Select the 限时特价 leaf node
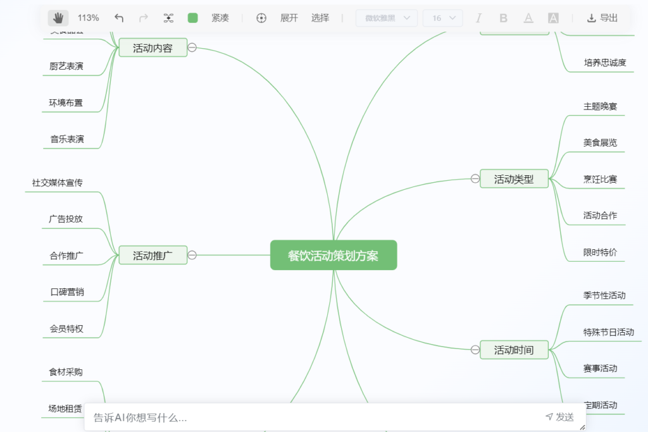Image resolution: width=648 pixels, height=432 pixels. tap(600, 252)
